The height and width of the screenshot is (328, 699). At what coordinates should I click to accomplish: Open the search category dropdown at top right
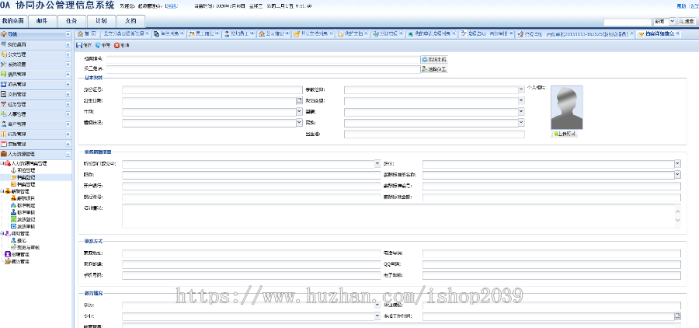[673, 22]
